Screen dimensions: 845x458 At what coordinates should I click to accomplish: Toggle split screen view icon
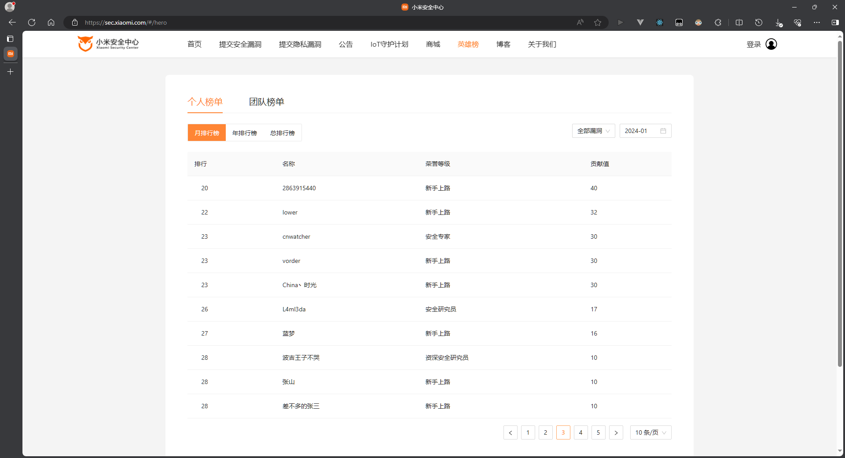739,22
